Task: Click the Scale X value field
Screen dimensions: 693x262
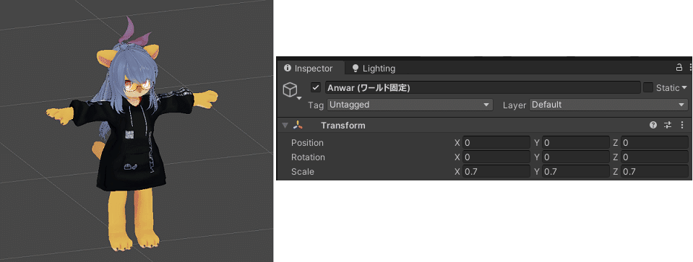Action: tap(496, 172)
